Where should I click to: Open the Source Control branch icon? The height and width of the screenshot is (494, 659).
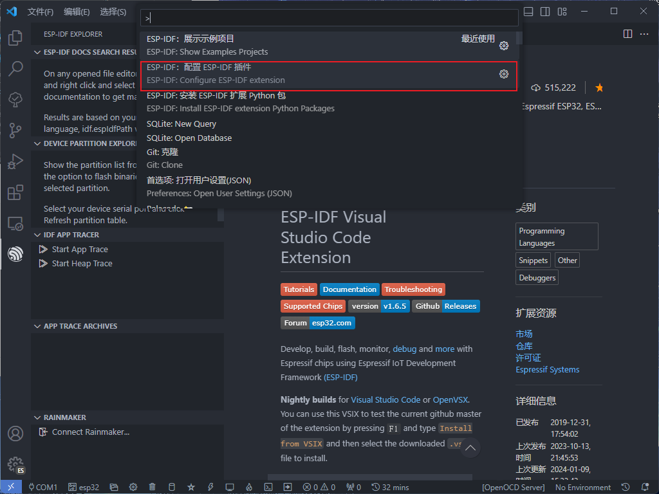tap(15, 131)
